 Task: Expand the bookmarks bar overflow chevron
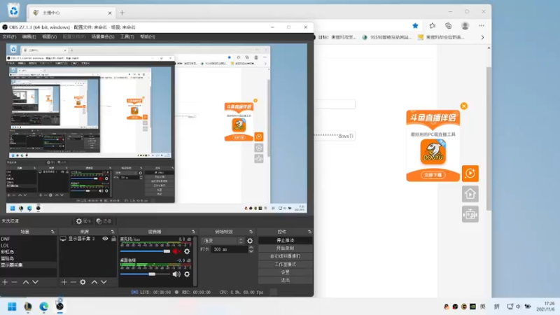point(482,37)
